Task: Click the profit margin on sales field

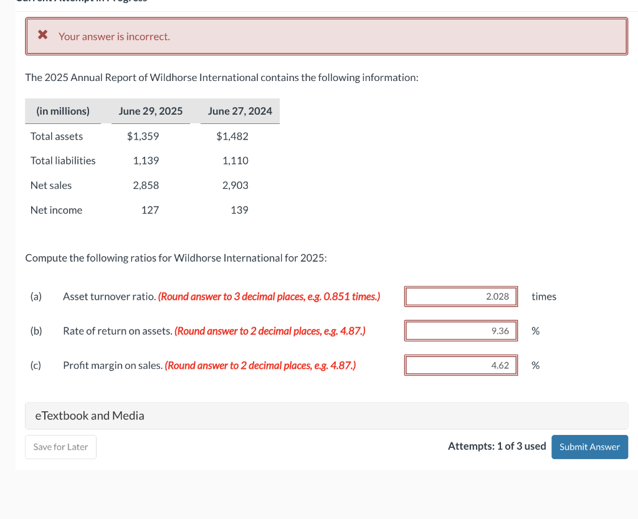Action: [x=460, y=365]
